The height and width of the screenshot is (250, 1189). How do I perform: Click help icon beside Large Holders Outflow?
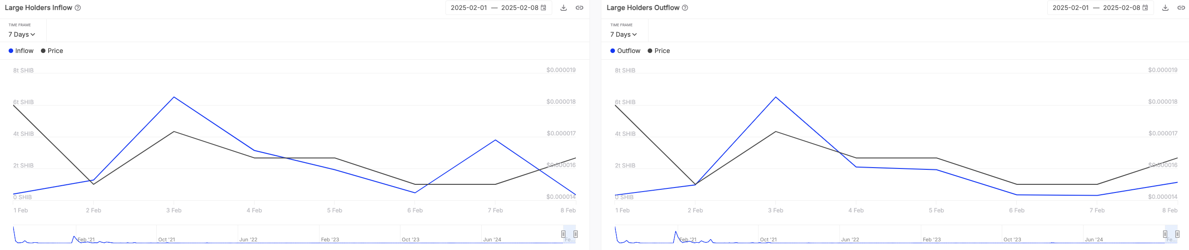(685, 8)
